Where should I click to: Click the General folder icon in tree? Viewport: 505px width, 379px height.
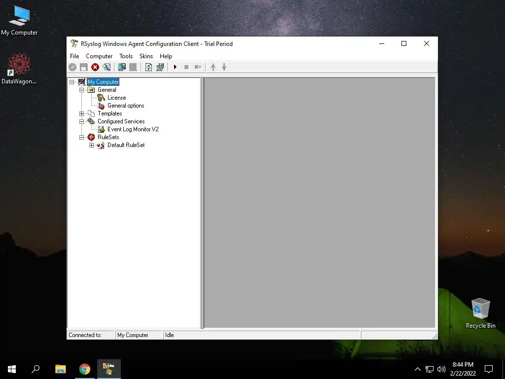tap(91, 90)
